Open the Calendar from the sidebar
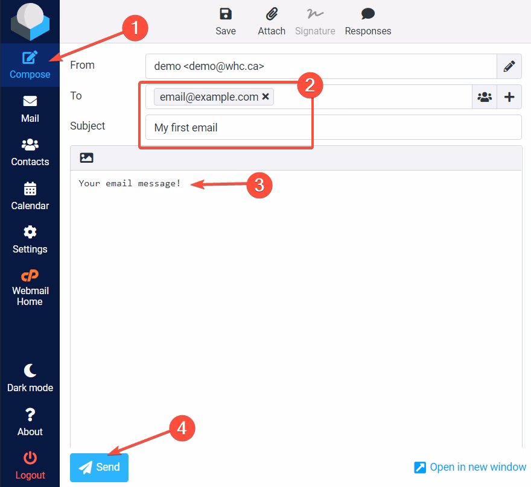This screenshot has width=531, height=487. click(30, 196)
